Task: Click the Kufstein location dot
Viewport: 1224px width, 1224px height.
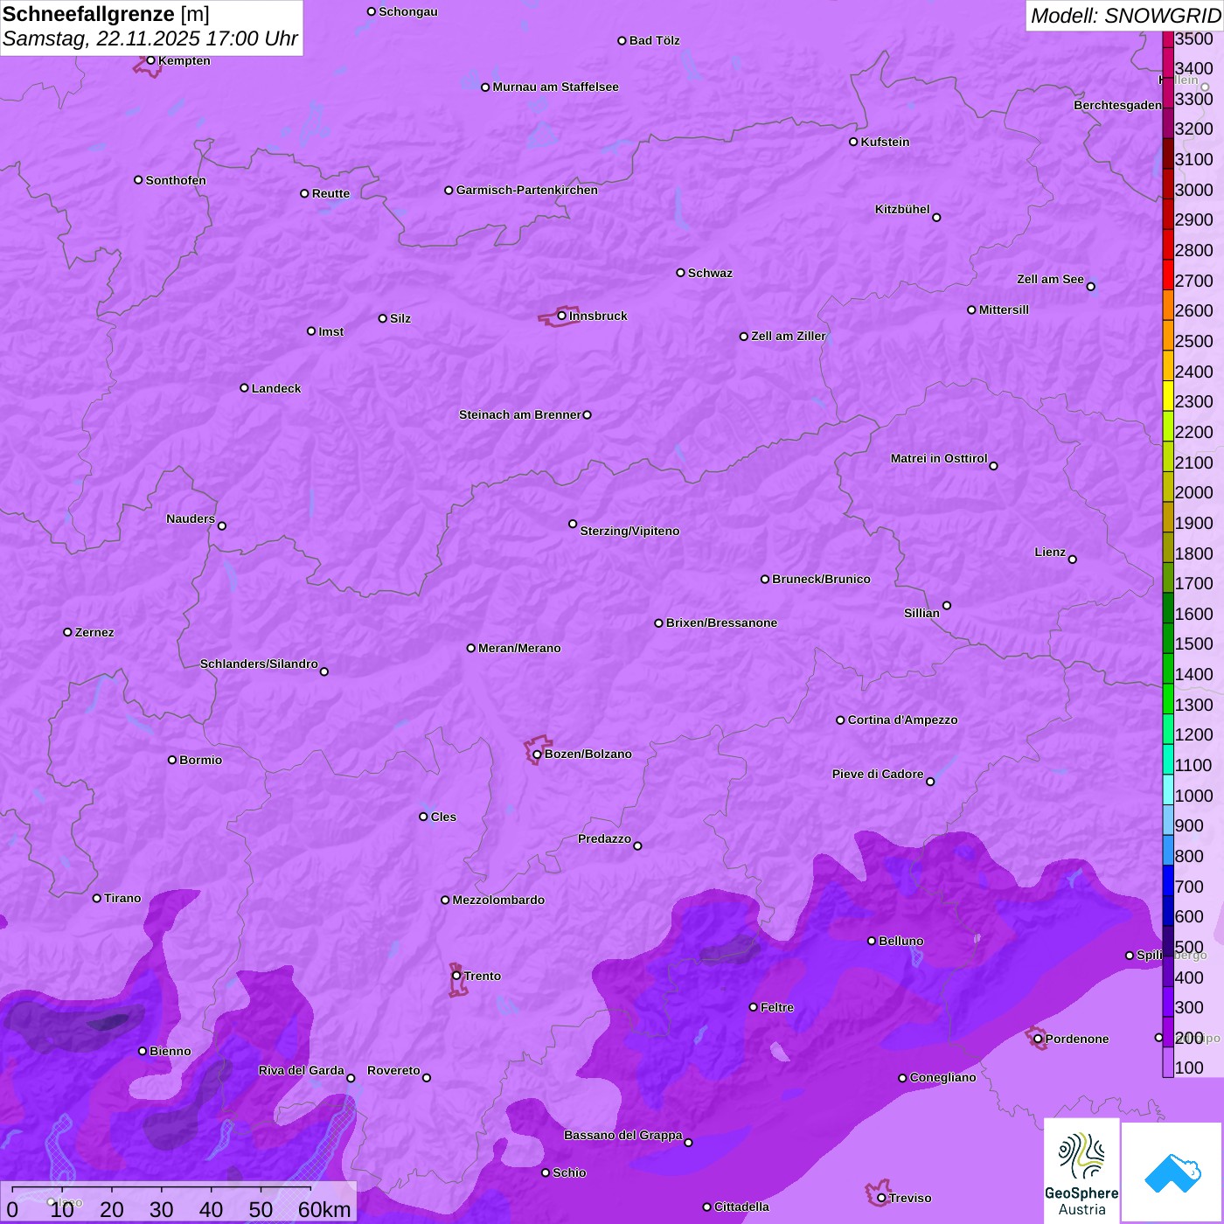Action: click(853, 142)
